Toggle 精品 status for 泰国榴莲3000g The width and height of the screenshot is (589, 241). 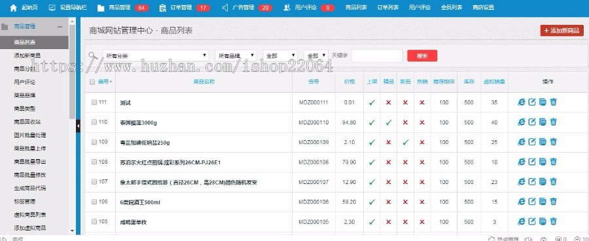point(389,122)
